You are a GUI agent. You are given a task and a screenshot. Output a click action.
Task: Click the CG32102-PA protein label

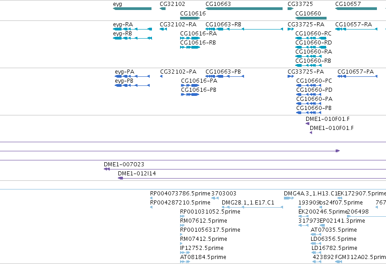[x=178, y=72]
